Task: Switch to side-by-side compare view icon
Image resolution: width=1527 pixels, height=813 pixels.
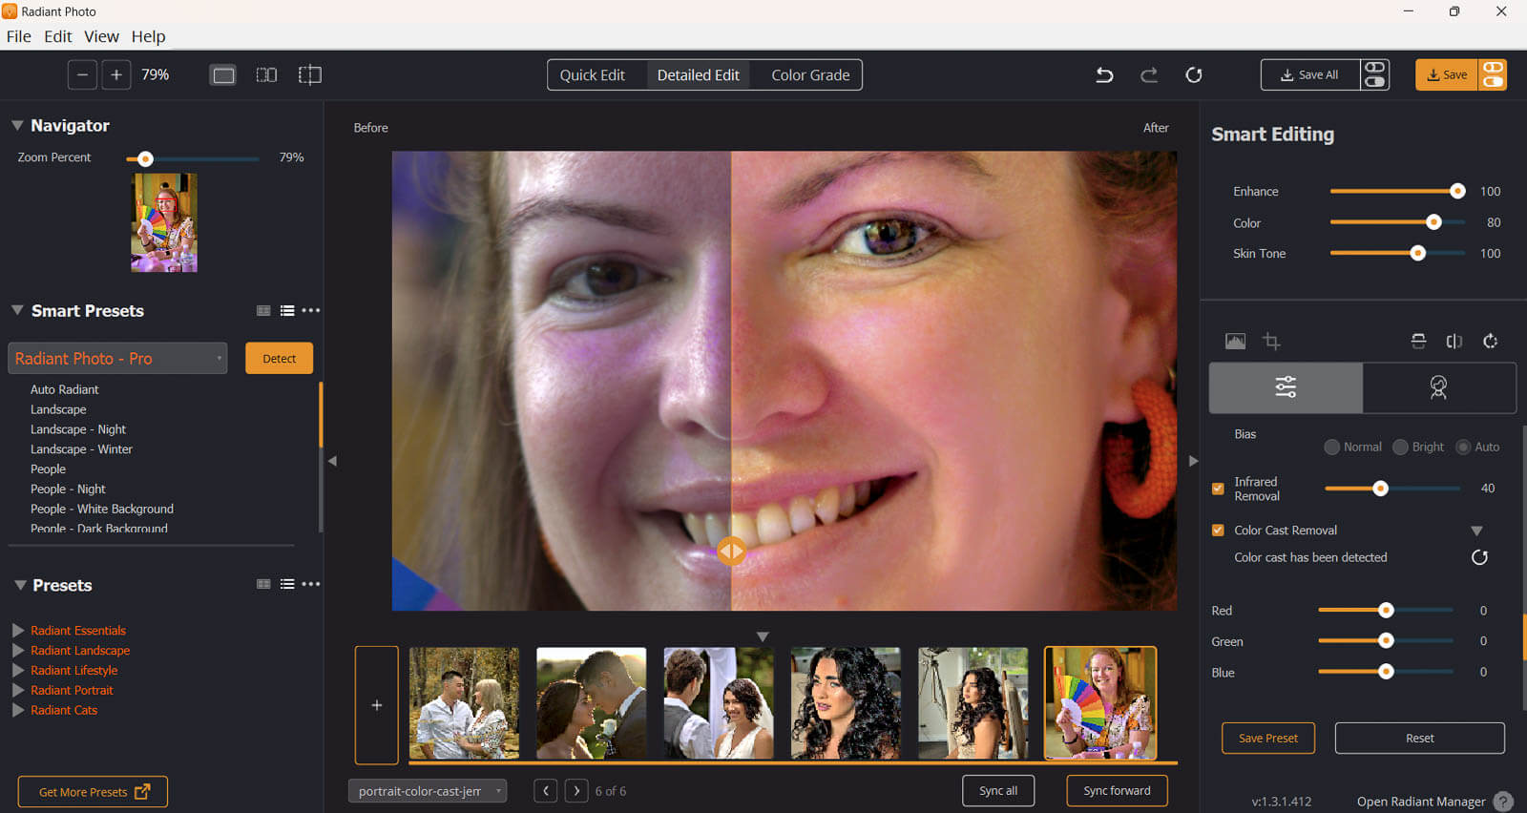Action: pyautogui.click(x=266, y=75)
